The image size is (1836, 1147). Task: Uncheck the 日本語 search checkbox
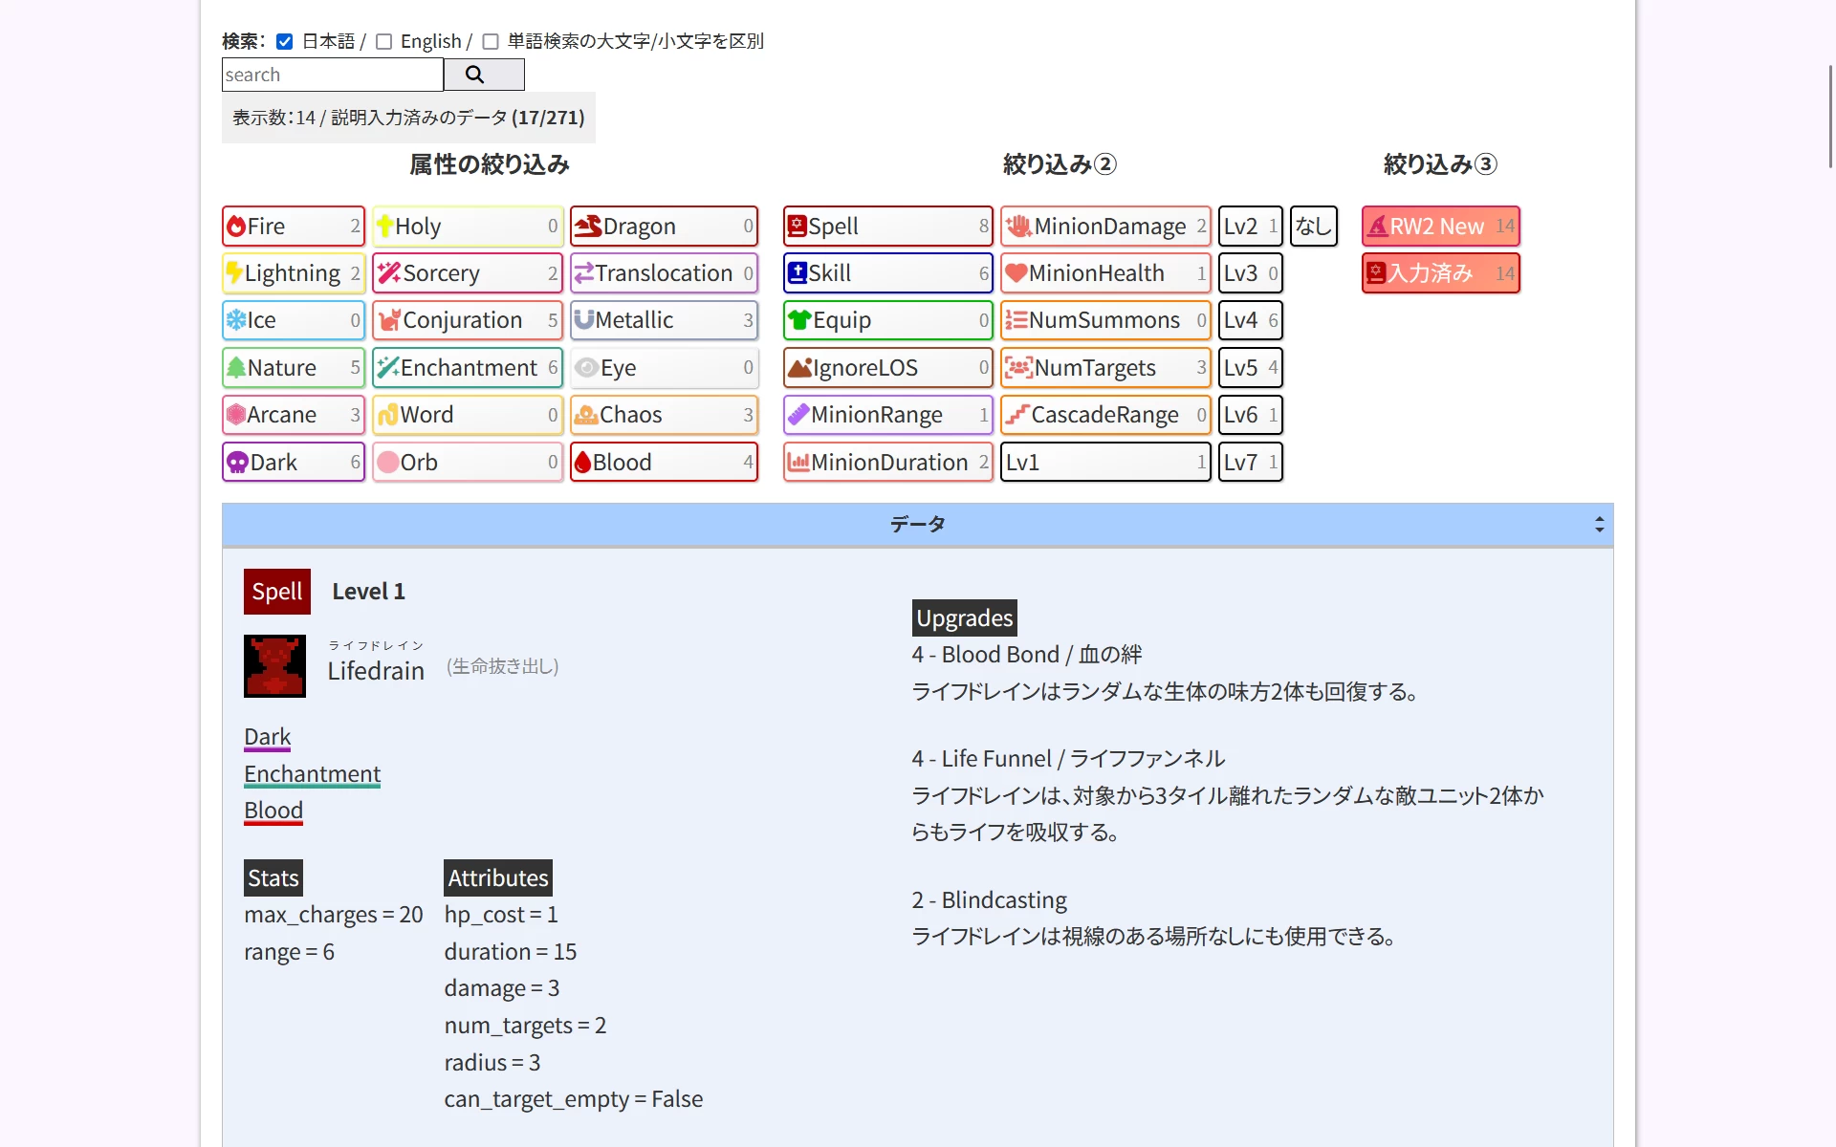point(284,41)
